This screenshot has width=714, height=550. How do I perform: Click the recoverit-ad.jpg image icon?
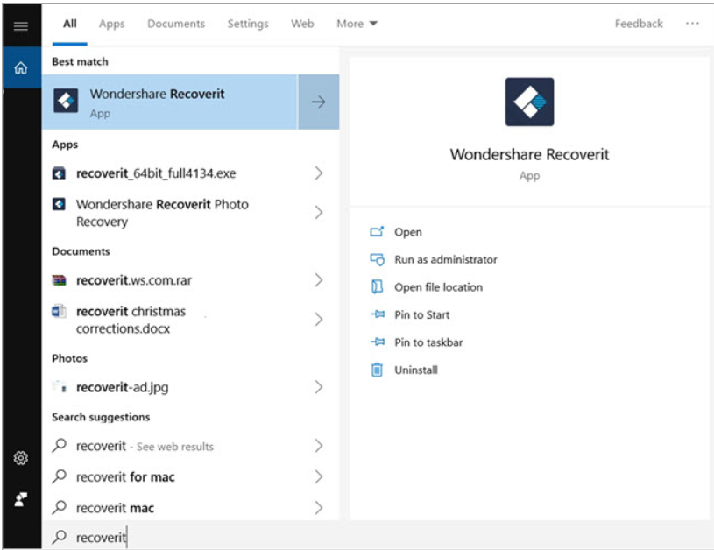59,387
